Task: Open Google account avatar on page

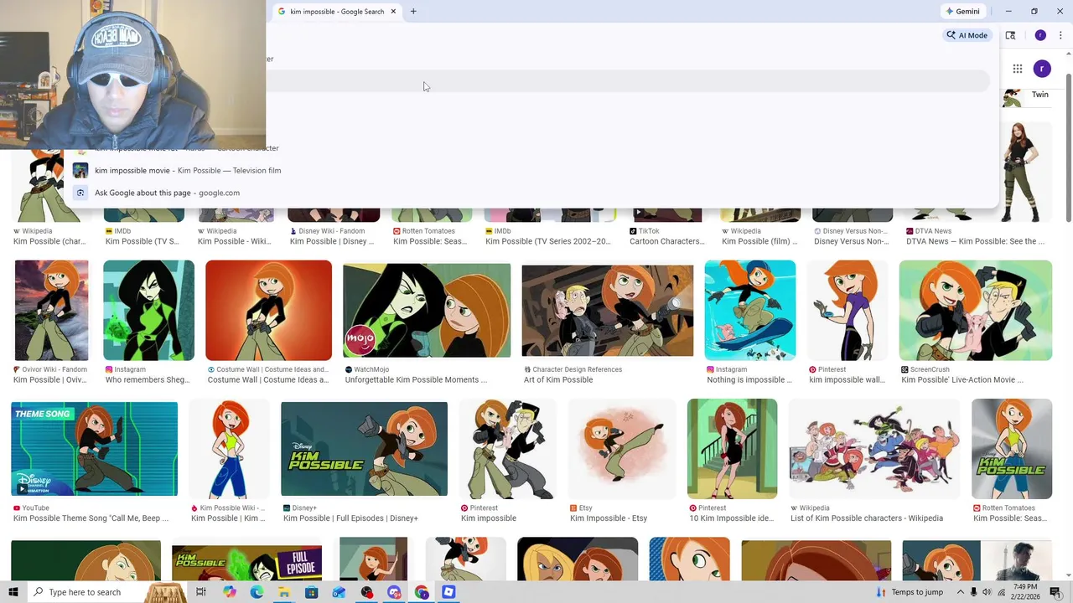Action: pos(1042,69)
